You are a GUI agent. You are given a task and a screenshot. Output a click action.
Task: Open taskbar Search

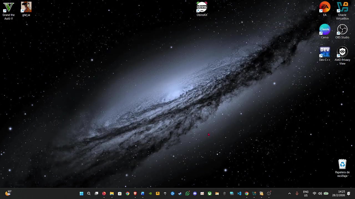tap(89, 193)
